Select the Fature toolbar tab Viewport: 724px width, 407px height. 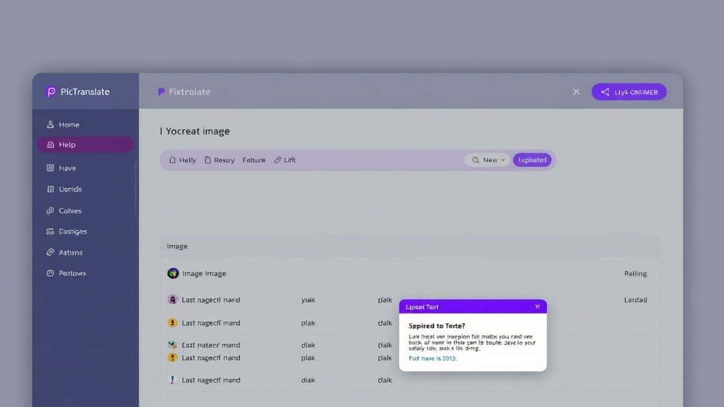254,160
